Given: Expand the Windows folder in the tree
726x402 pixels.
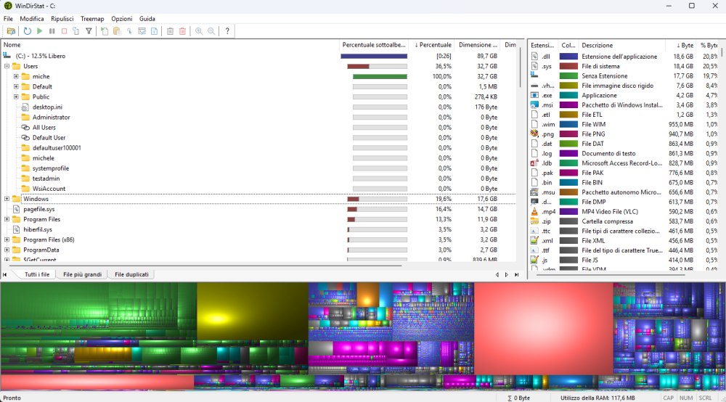Looking at the screenshot, I should pos(7,199).
